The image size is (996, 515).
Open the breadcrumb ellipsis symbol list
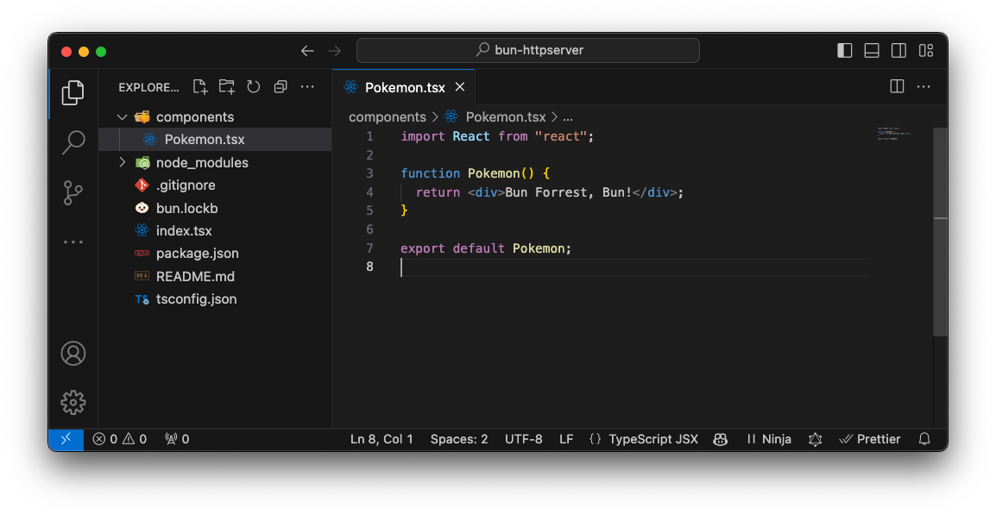point(567,117)
